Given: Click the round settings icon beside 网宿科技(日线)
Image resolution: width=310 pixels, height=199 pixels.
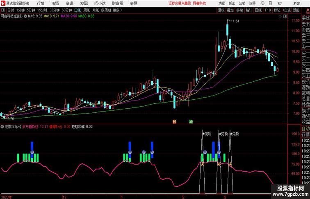Looking at the screenshot, I should [x=25, y=16].
